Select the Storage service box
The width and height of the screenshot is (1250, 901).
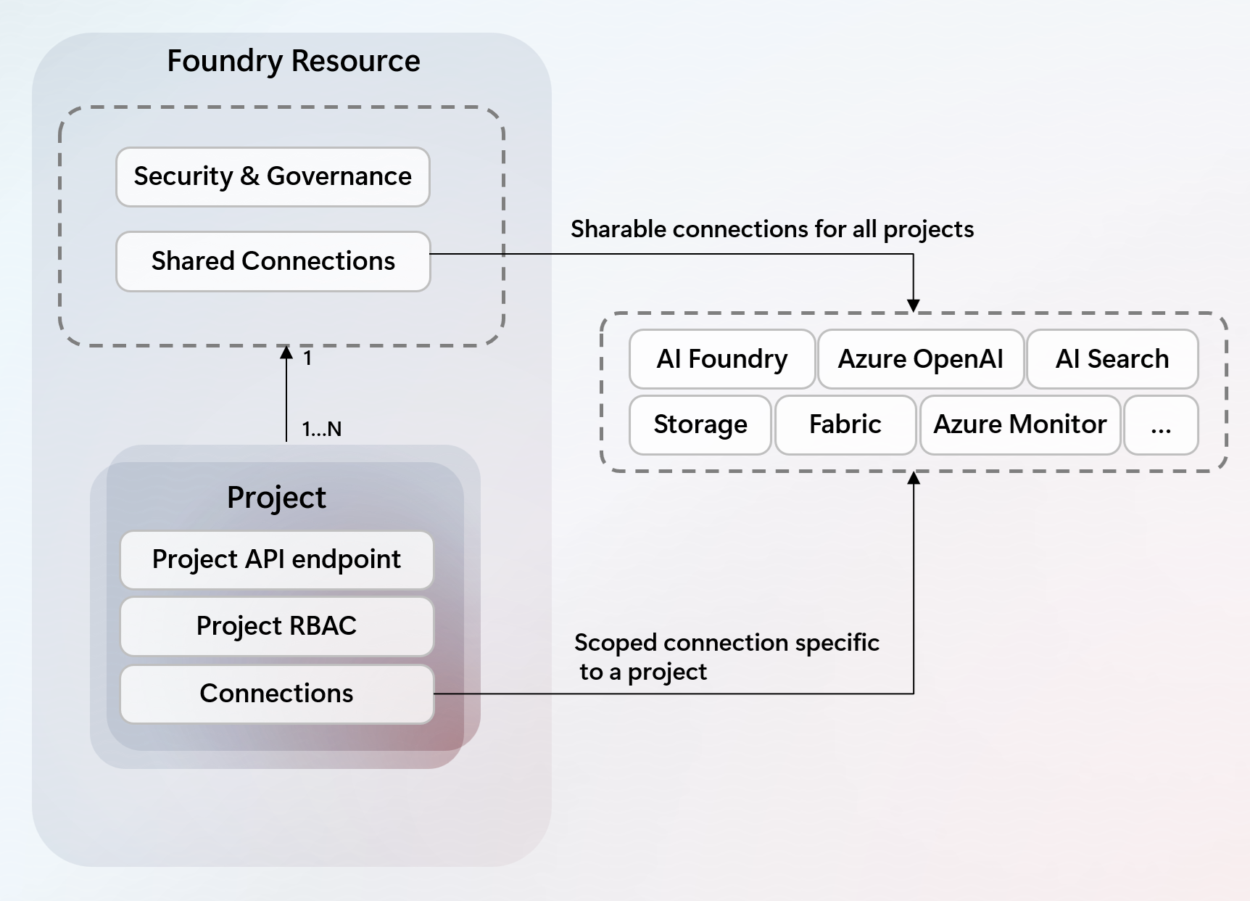pos(699,425)
